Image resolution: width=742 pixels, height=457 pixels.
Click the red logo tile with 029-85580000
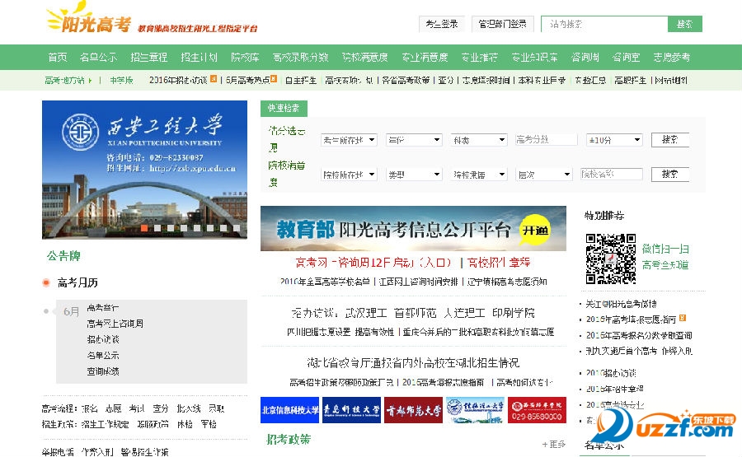tap(537, 410)
